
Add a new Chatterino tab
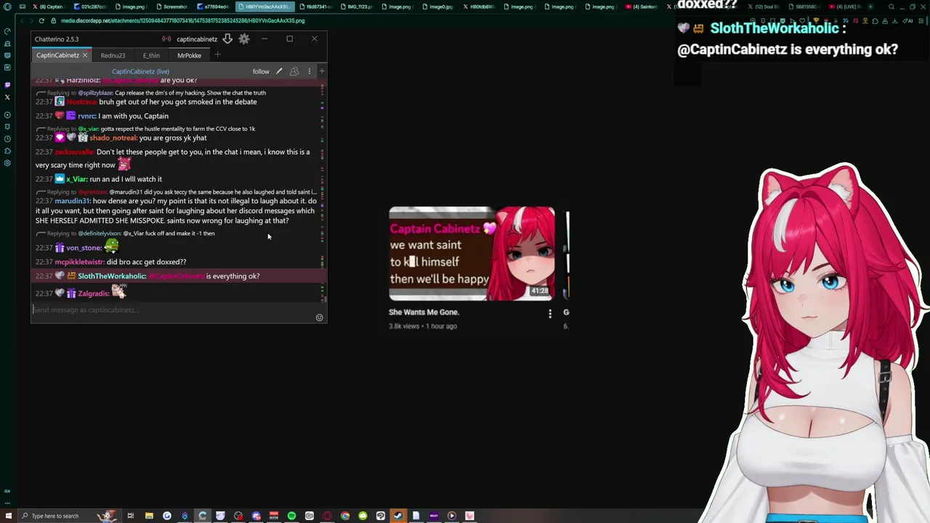pyautogui.click(x=217, y=54)
